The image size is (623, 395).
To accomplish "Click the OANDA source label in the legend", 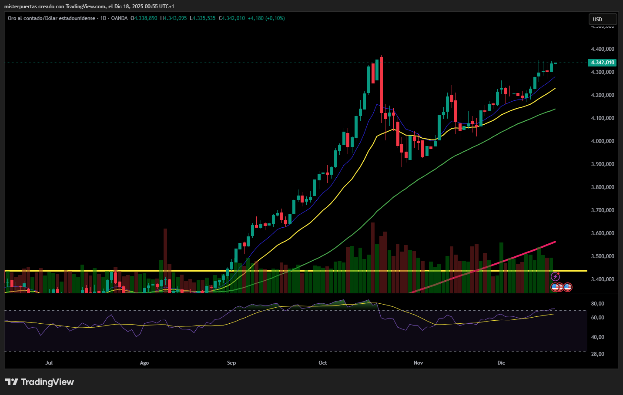I will tap(119, 18).
